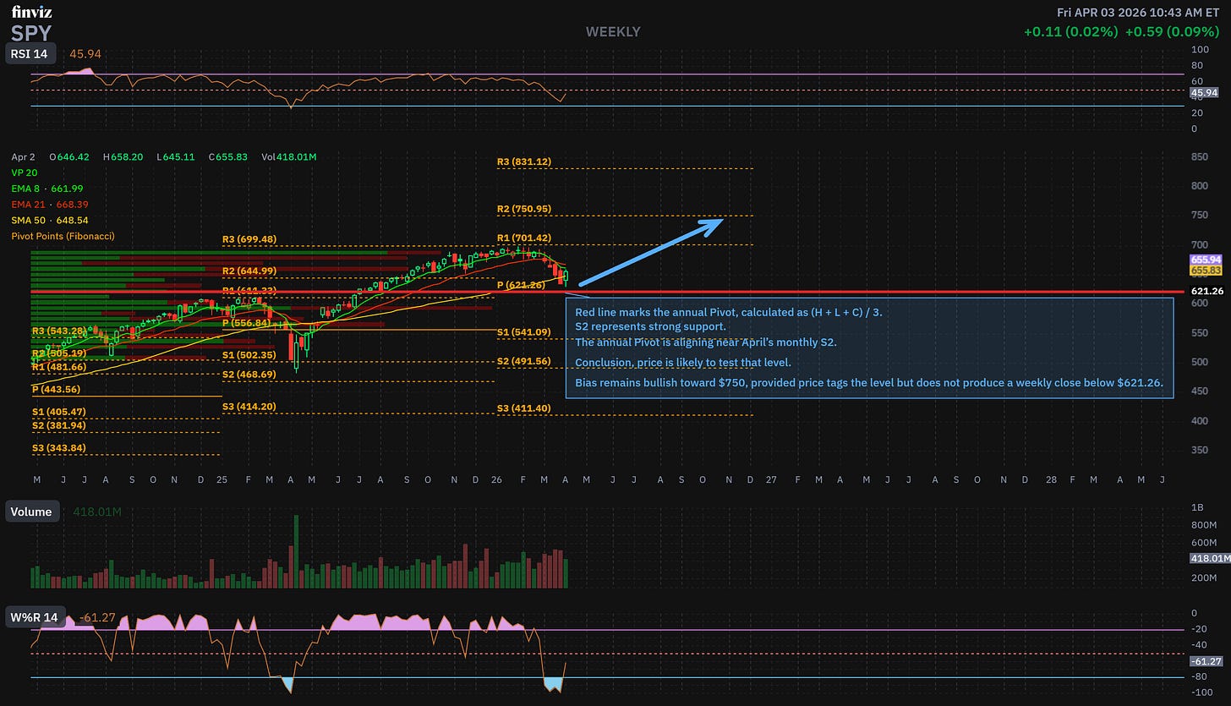Open the RSI 14 indicator label
This screenshot has height=706, width=1231.
(31, 54)
